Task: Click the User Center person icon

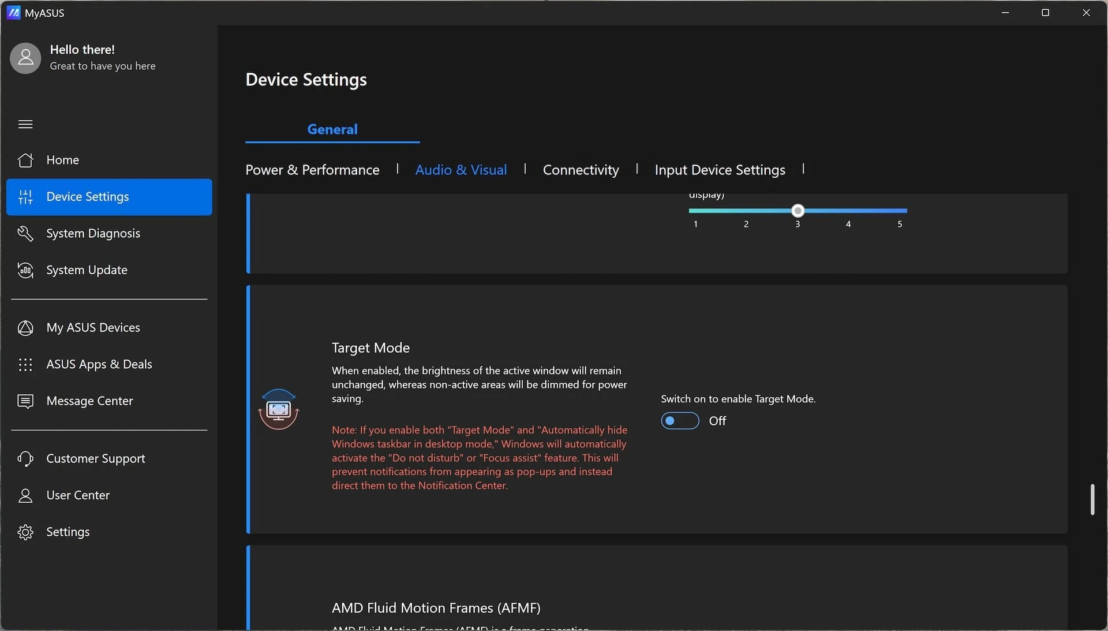Action: (25, 495)
